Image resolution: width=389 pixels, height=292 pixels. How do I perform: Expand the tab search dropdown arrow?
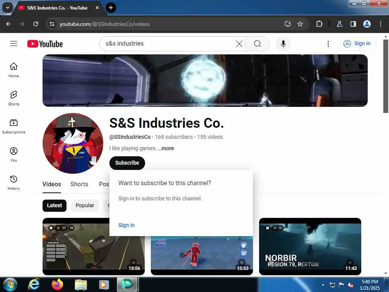point(8,8)
